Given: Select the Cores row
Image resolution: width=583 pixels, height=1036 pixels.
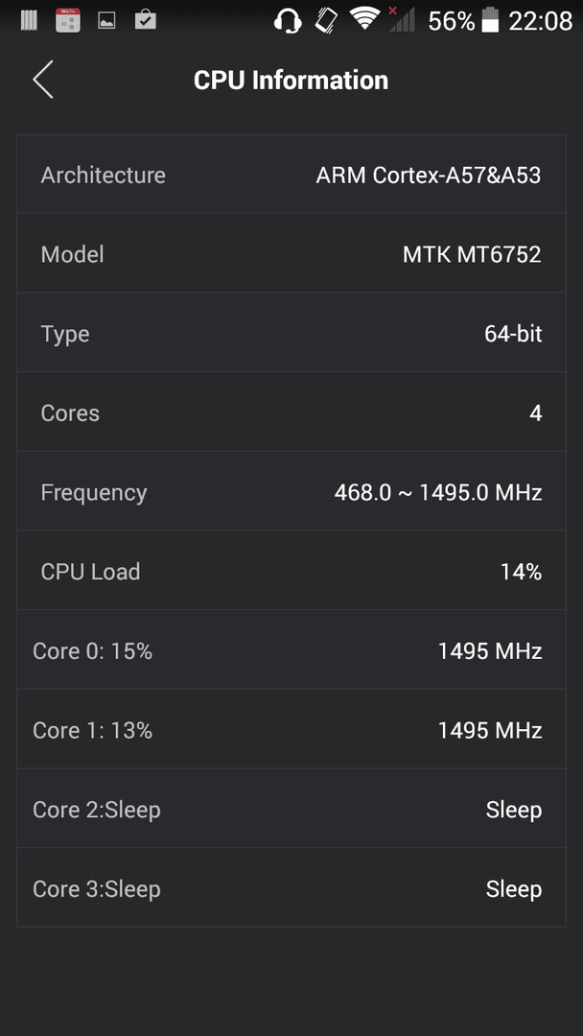Looking at the screenshot, I should 291,412.
